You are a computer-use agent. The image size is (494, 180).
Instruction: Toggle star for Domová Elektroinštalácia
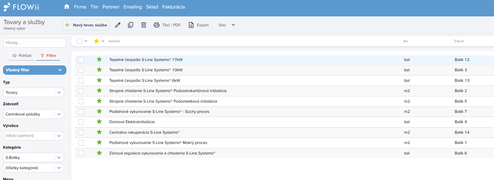(99, 122)
